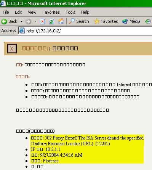Expand the Forward button history dropdown arrow
Image resolution: width=152 pixels, height=170 pixels.
pos(36,22)
